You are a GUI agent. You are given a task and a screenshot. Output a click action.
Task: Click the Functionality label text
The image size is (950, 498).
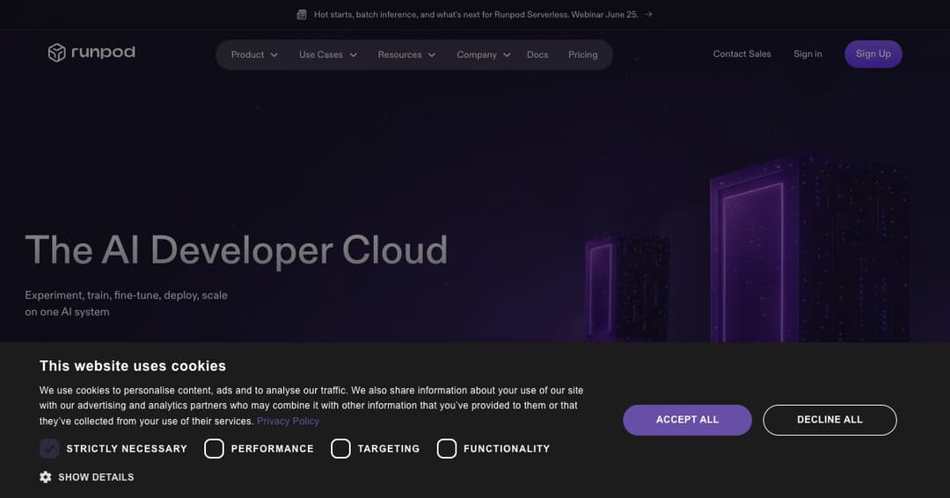coord(507,449)
